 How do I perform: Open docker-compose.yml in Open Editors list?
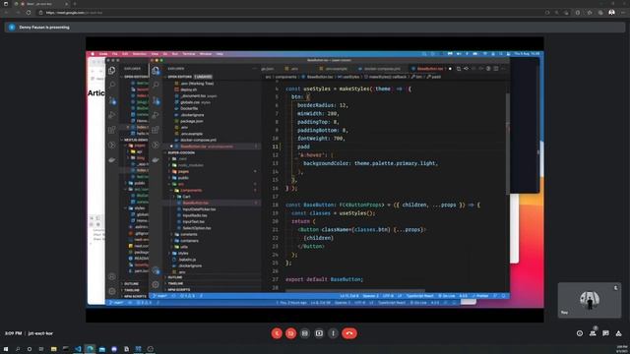pyautogui.click(x=198, y=140)
